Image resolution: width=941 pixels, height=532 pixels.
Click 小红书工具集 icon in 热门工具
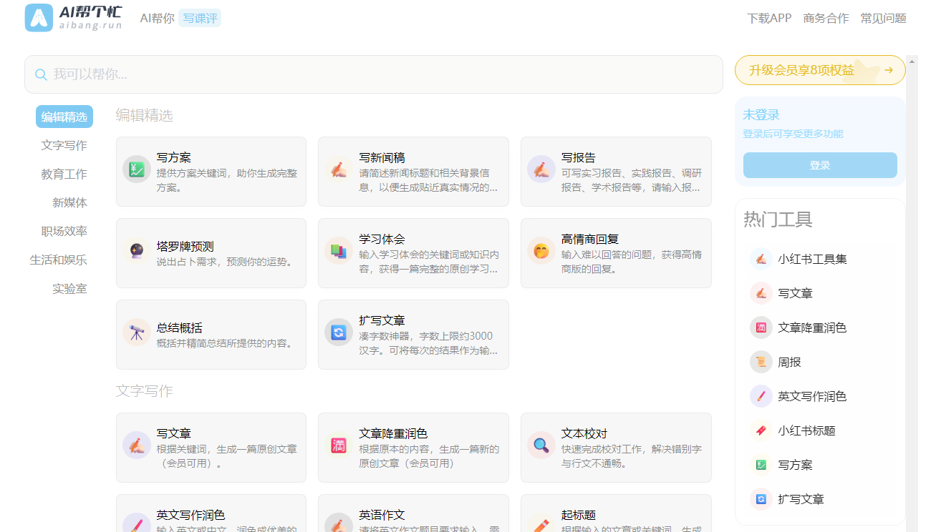pos(761,259)
